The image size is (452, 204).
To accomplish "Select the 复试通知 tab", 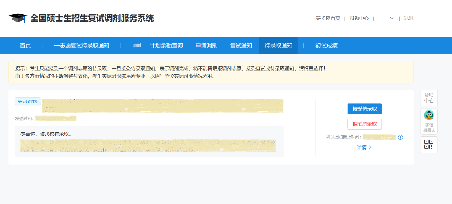I will click(241, 46).
